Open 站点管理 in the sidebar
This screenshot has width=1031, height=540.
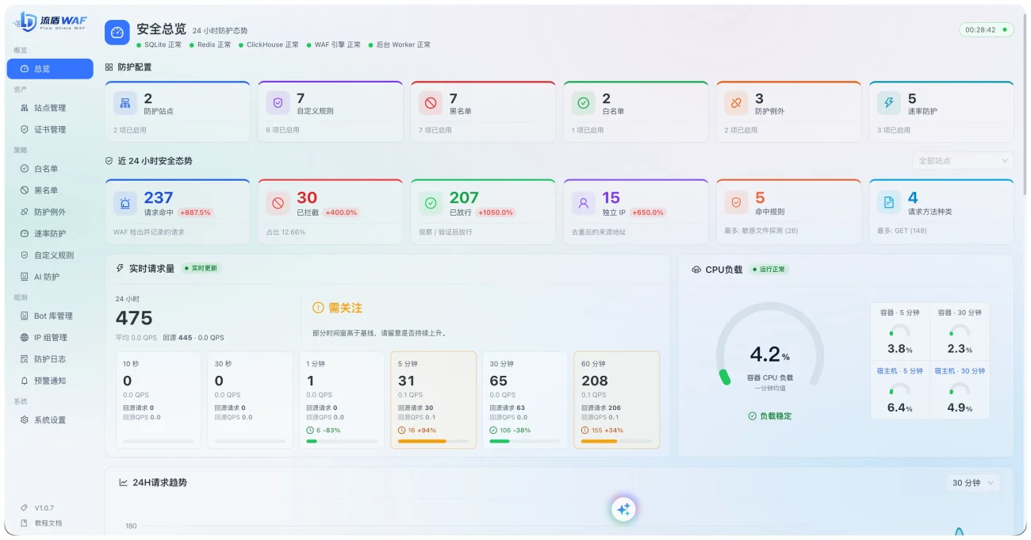(50, 108)
